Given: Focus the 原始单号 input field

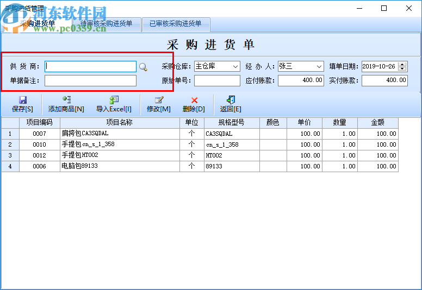Looking at the screenshot, I should point(217,80).
